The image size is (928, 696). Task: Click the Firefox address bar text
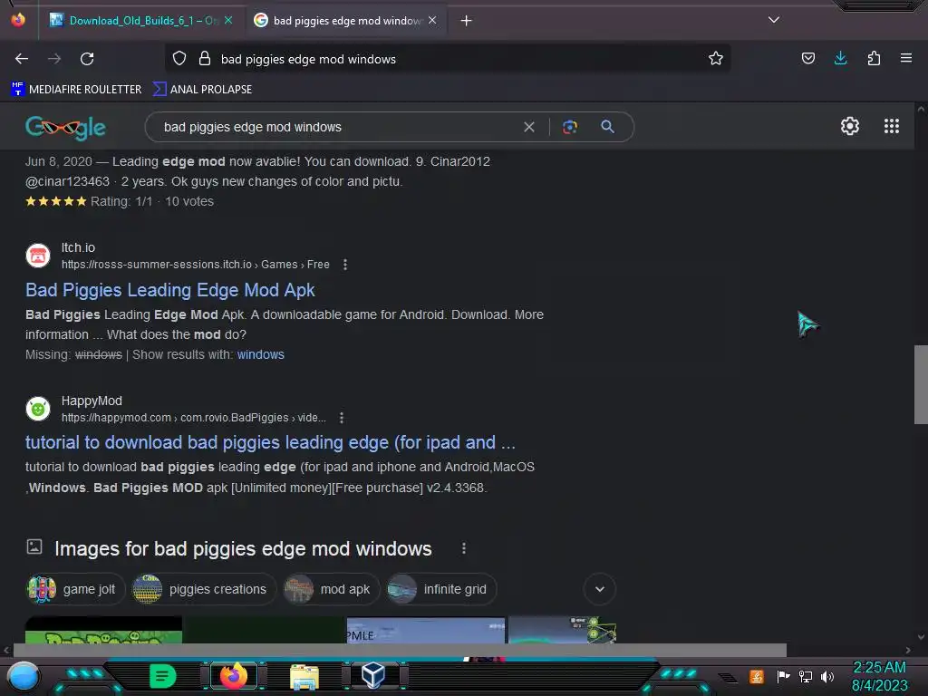pos(308,59)
